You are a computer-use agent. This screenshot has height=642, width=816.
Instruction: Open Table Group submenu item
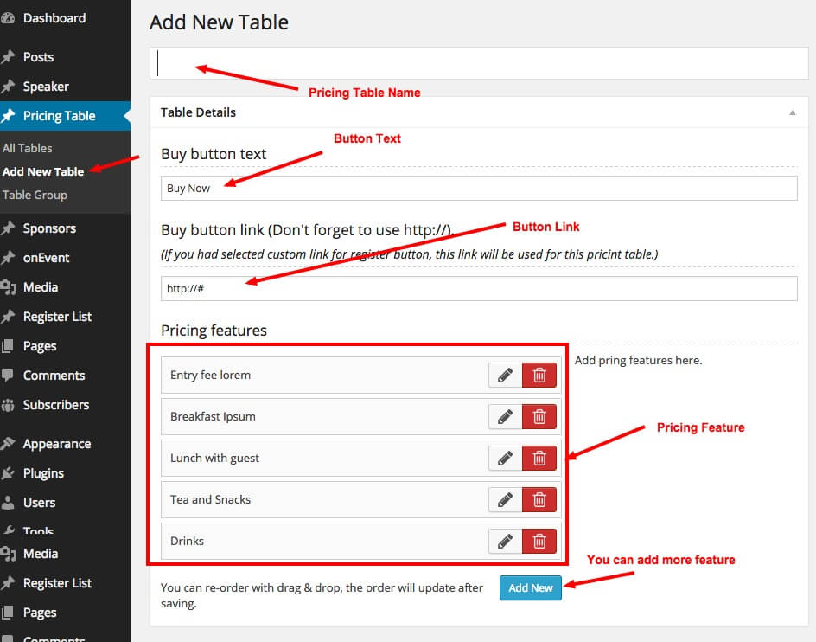[x=35, y=195]
